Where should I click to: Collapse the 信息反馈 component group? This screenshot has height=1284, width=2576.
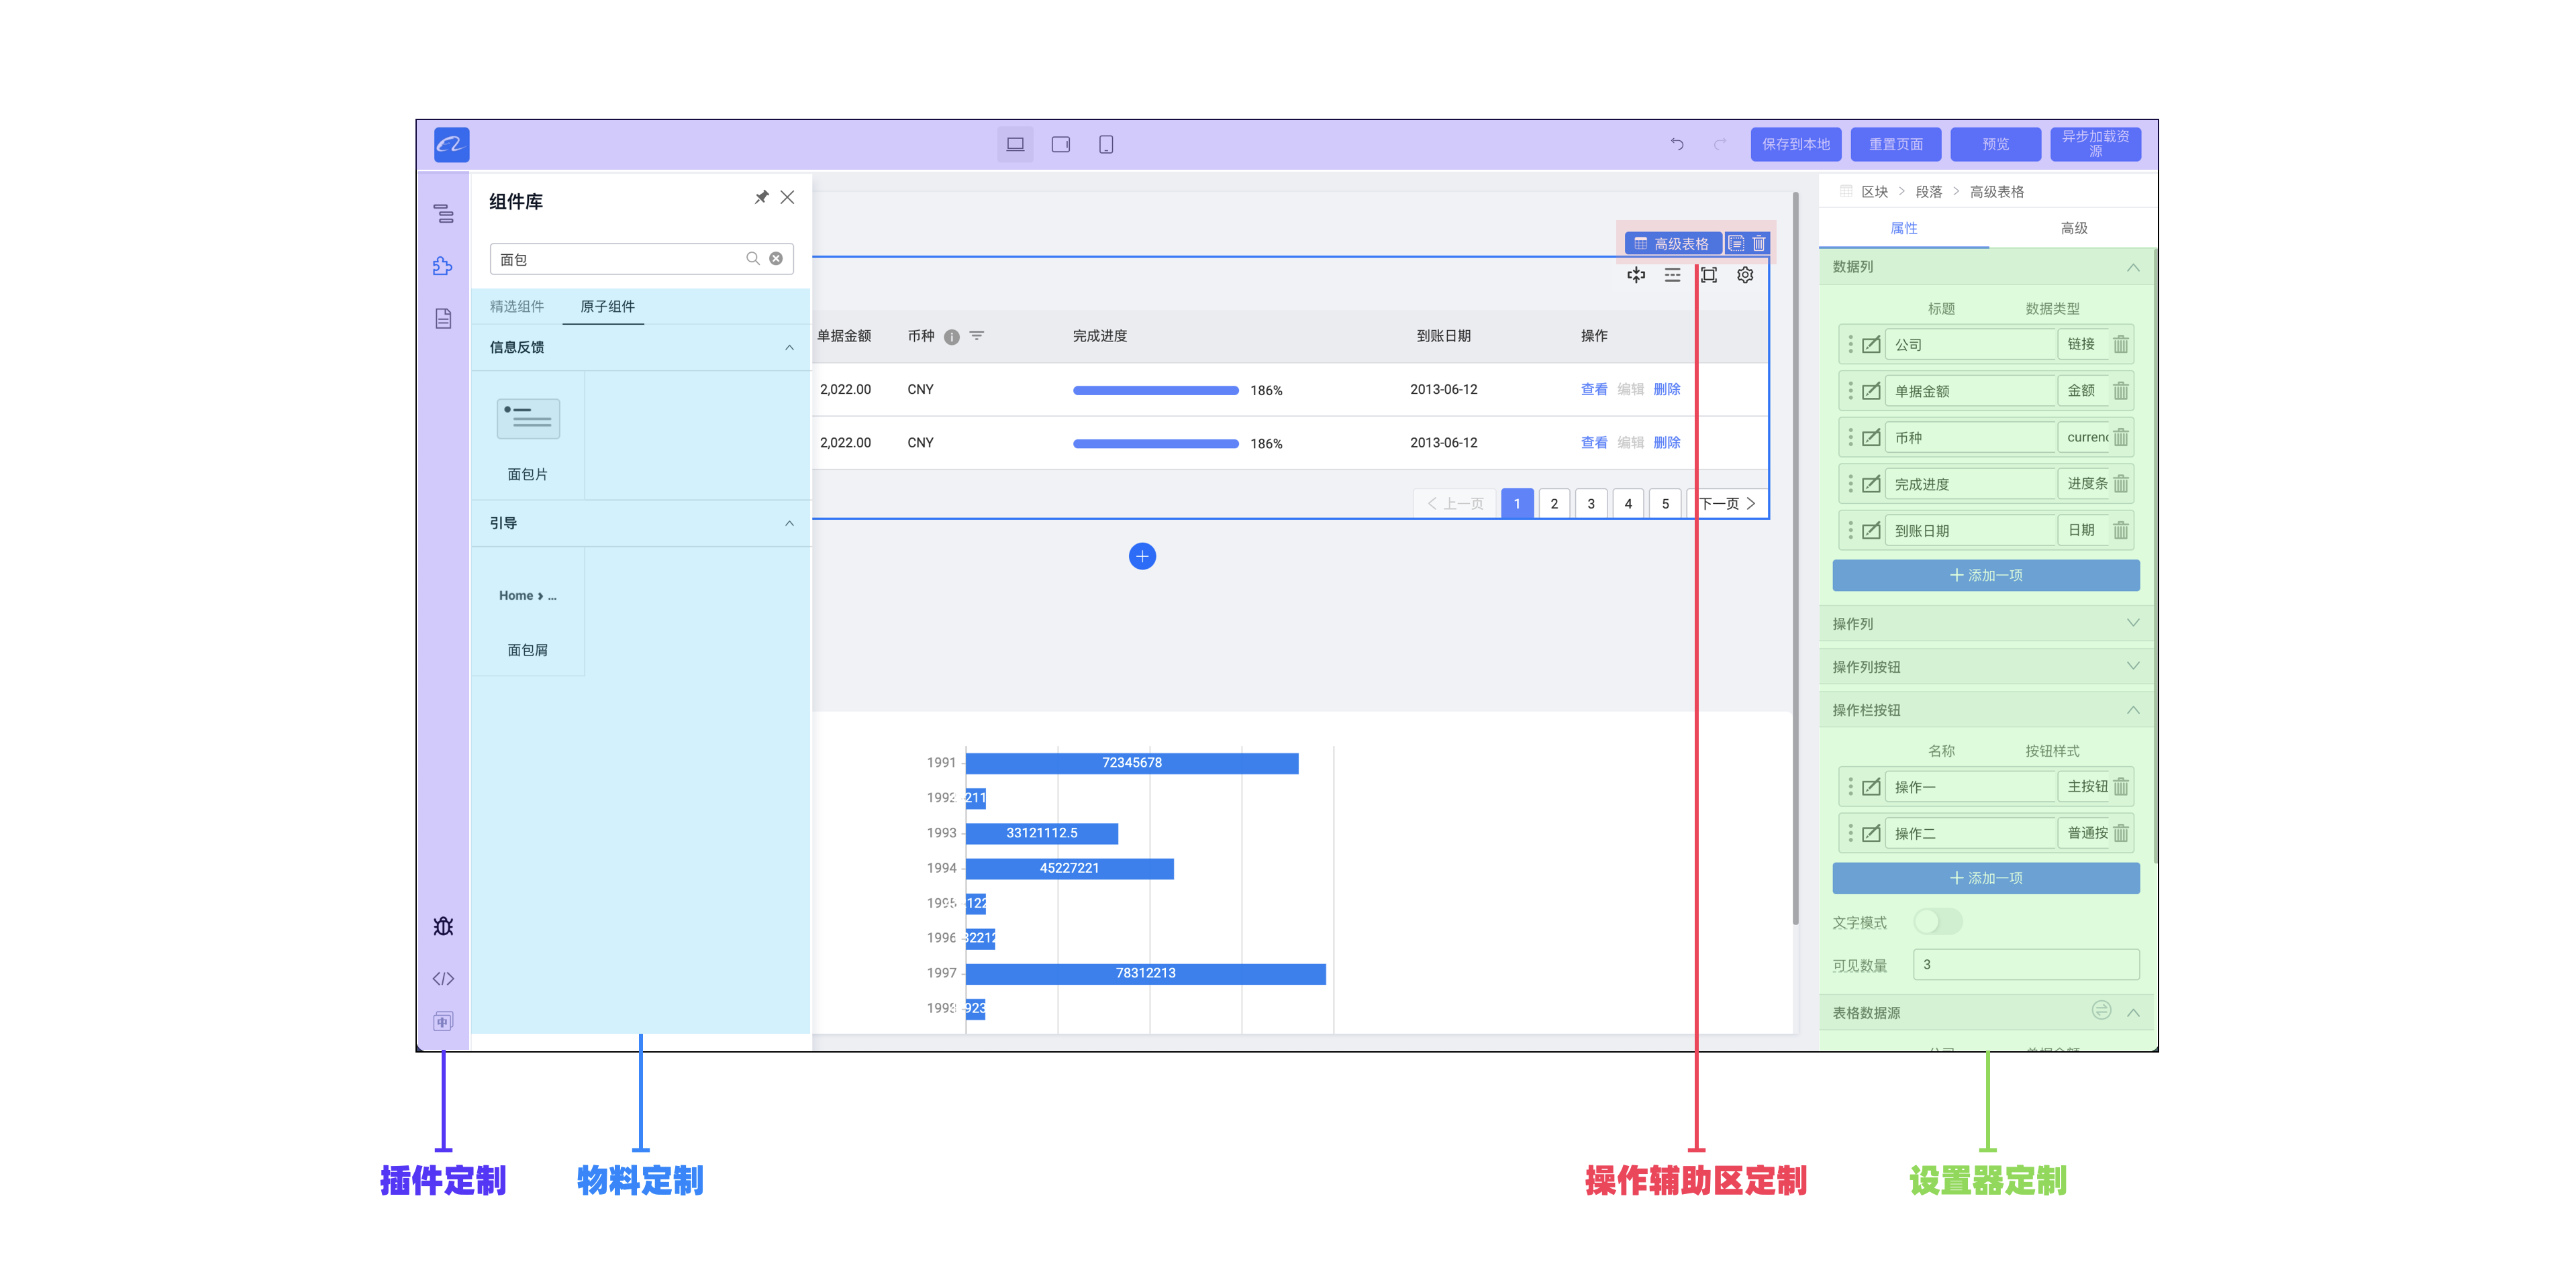[789, 347]
